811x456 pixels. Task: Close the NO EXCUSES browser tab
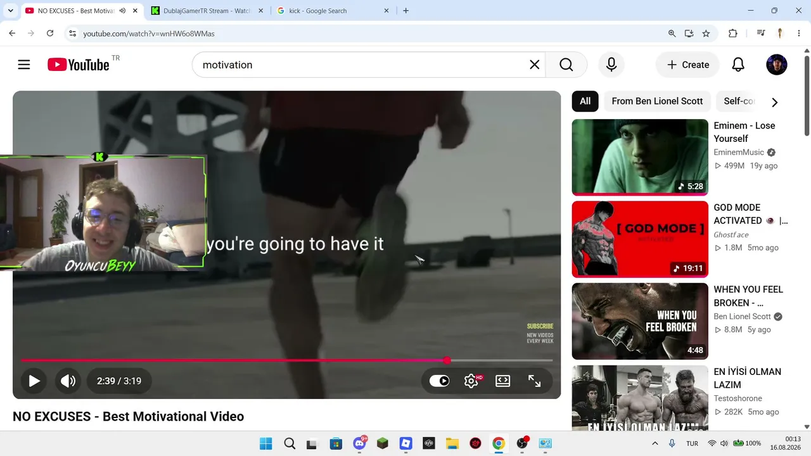pos(135,11)
